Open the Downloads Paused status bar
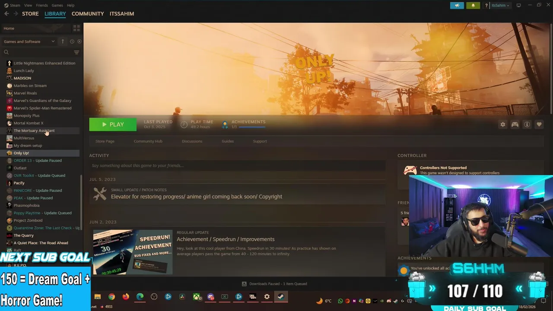Screen dimensions: 553x311 pos(274,284)
